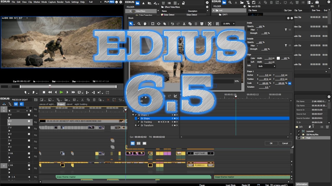Click the Rewind button in the player

pyautogui.click(x=50, y=92)
